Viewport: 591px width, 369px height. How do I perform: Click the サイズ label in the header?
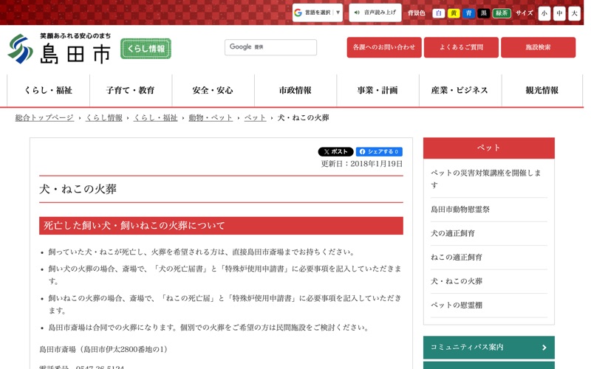(x=525, y=13)
